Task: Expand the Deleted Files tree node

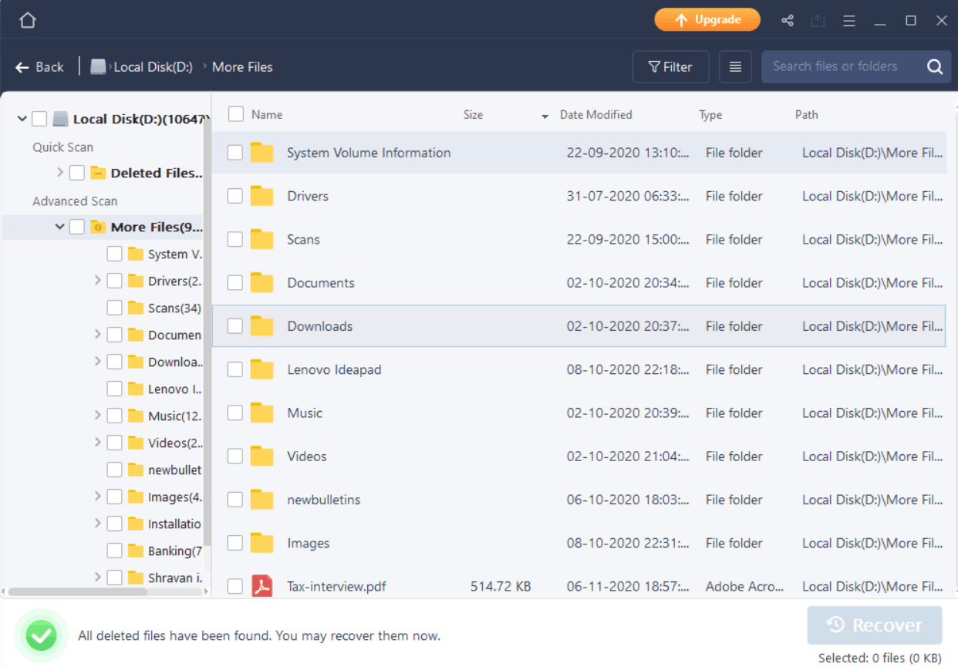Action: pyautogui.click(x=60, y=173)
